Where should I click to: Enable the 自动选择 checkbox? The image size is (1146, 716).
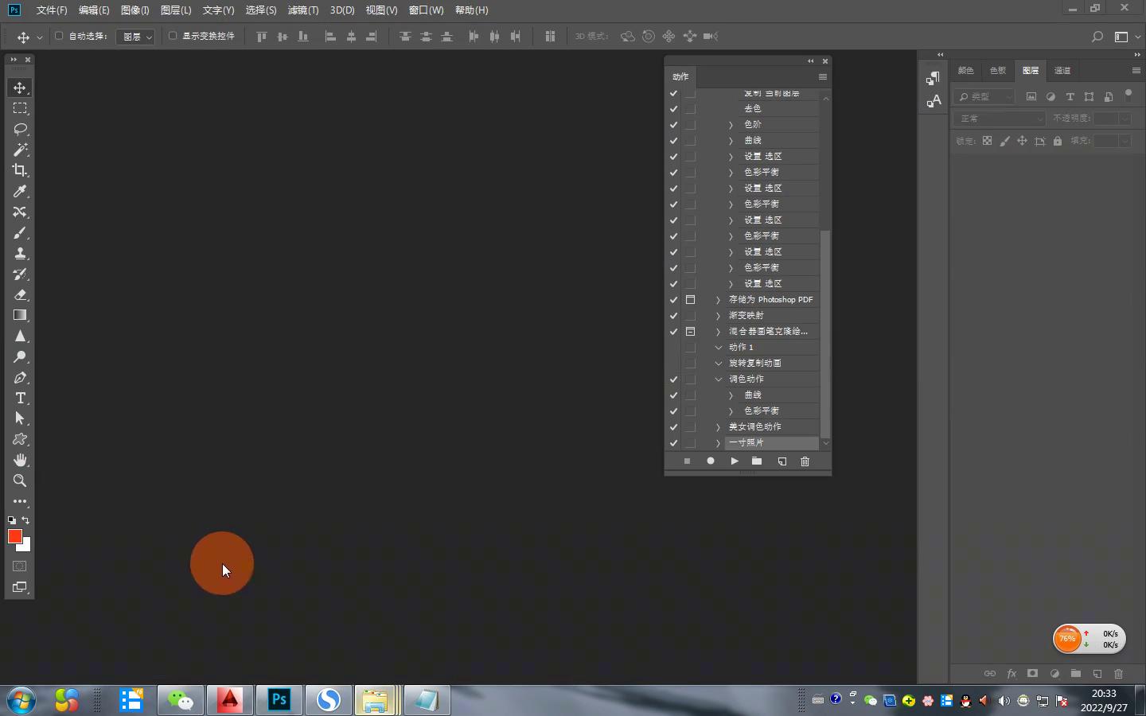point(59,36)
